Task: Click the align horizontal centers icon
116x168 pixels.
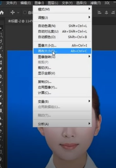Action: (106, 13)
